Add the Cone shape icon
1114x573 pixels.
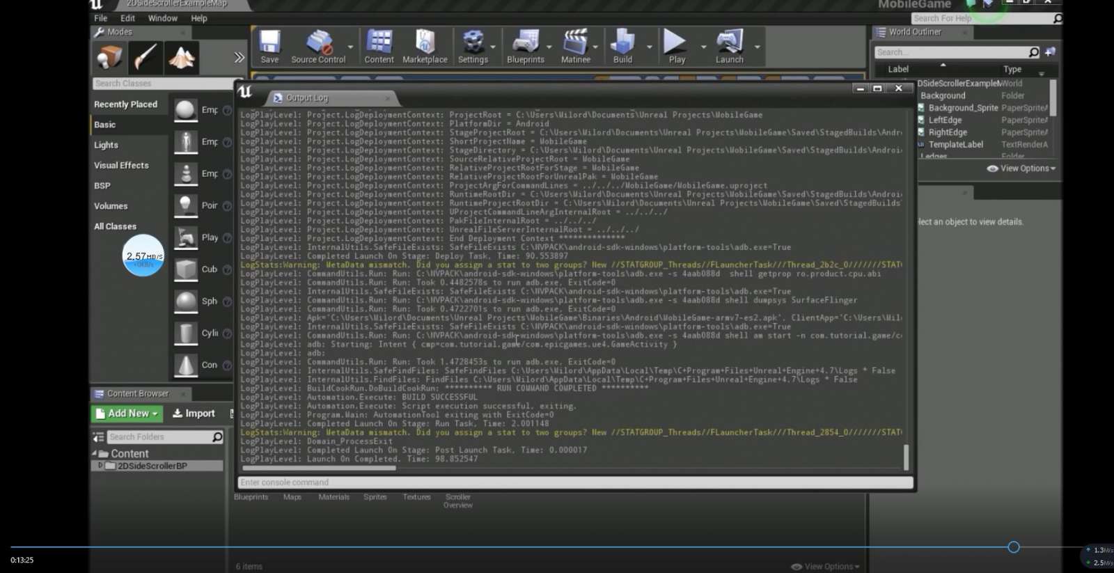(x=186, y=366)
